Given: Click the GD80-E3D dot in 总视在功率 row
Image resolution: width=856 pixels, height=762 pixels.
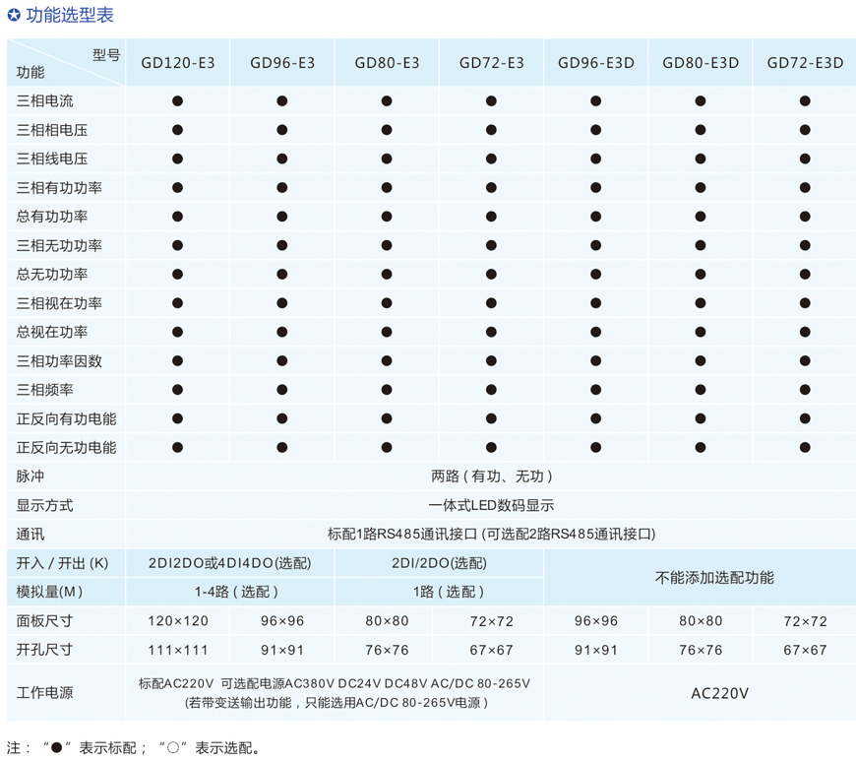Looking at the screenshot, I should (701, 332).
